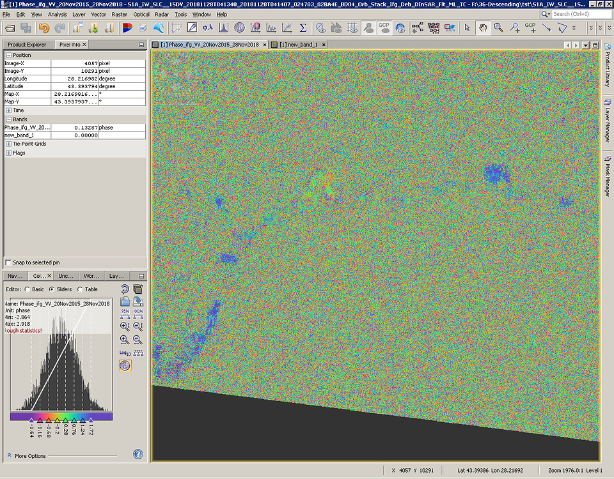Screen dimensions: 614x479
Task: Open the RGB image window tool
Action: (x=126, y=27)
